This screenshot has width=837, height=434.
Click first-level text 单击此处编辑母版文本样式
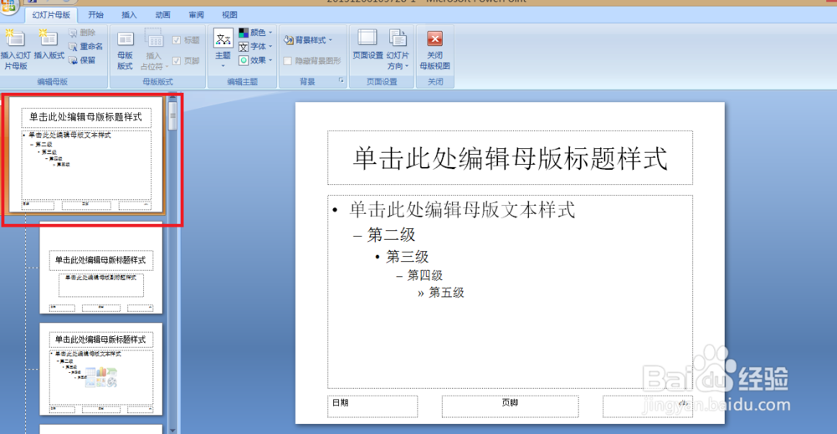[462, 210]
